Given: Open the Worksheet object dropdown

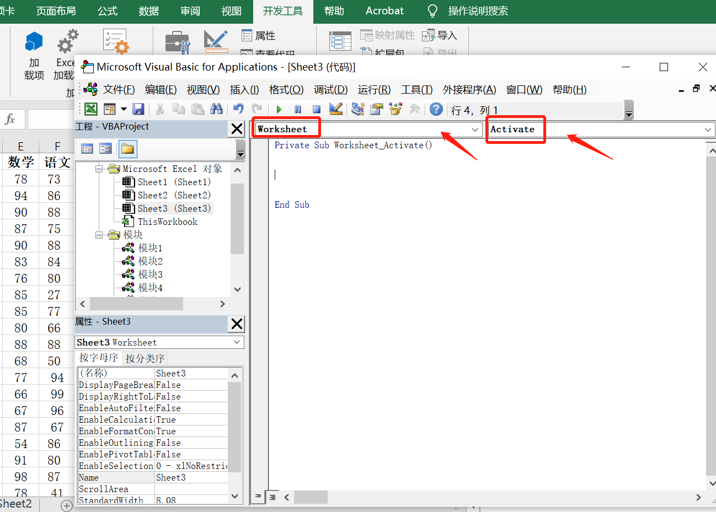Looking at the screenshot, I should (475, 130).
